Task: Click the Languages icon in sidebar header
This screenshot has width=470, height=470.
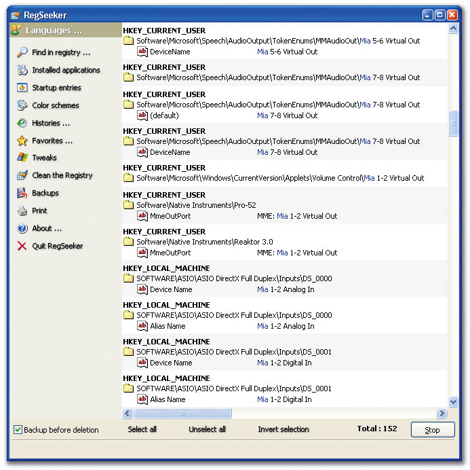Action: pyautogui.click(x=16, y=30)
